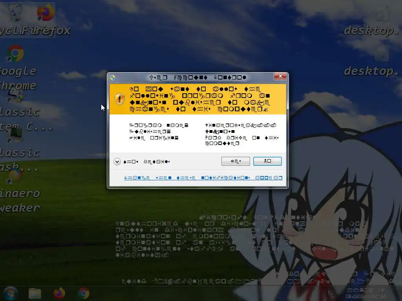The width and height of the screenshot is (402, 301).
Task: Select the Recycle Bin desktop icon
Action: [x=15, y=12]
